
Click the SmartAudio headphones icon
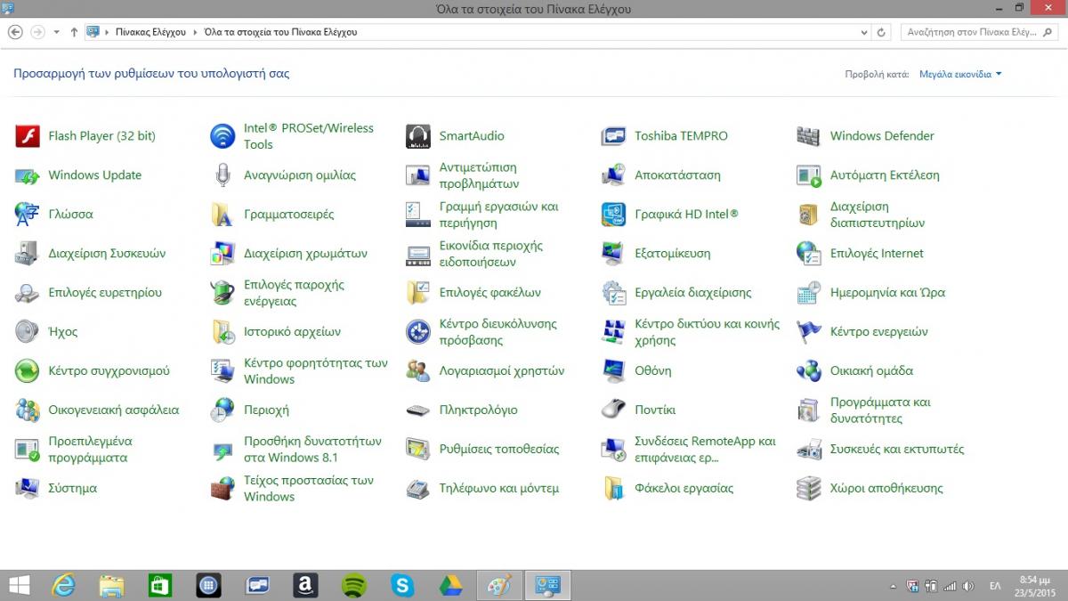pyautogui.click(x=418, y=136)
